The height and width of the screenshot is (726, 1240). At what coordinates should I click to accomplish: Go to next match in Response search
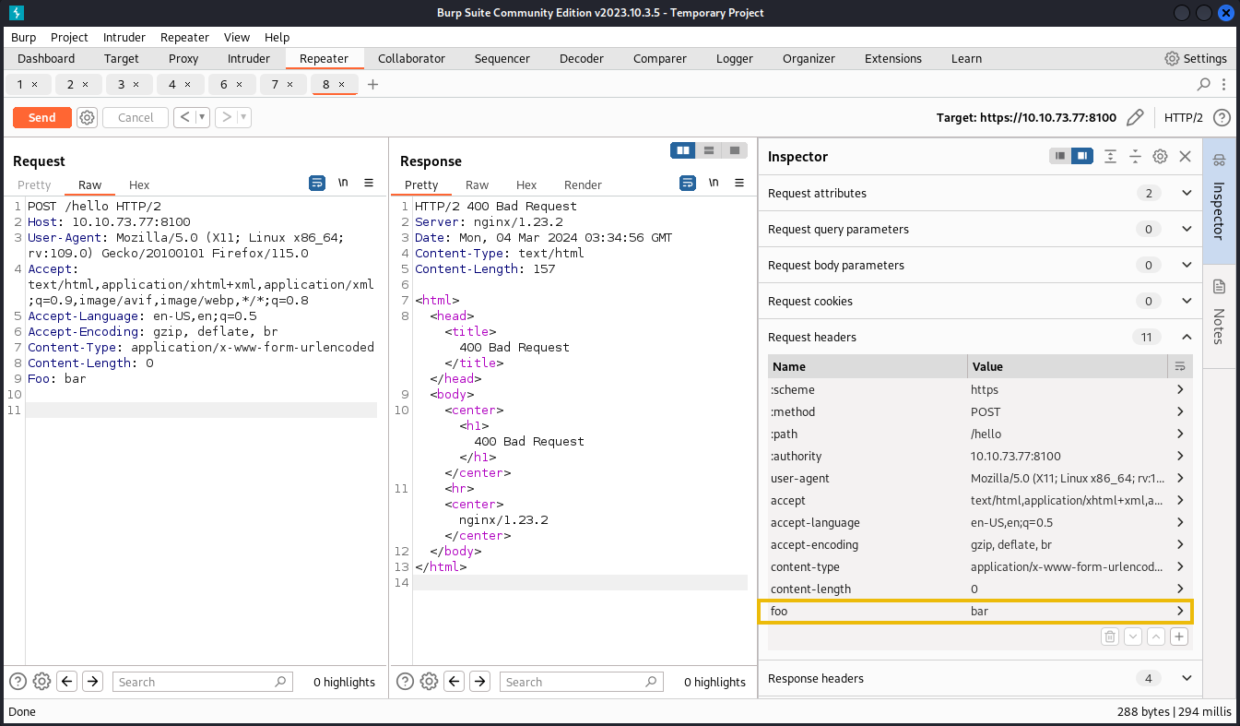pos(479,682)
